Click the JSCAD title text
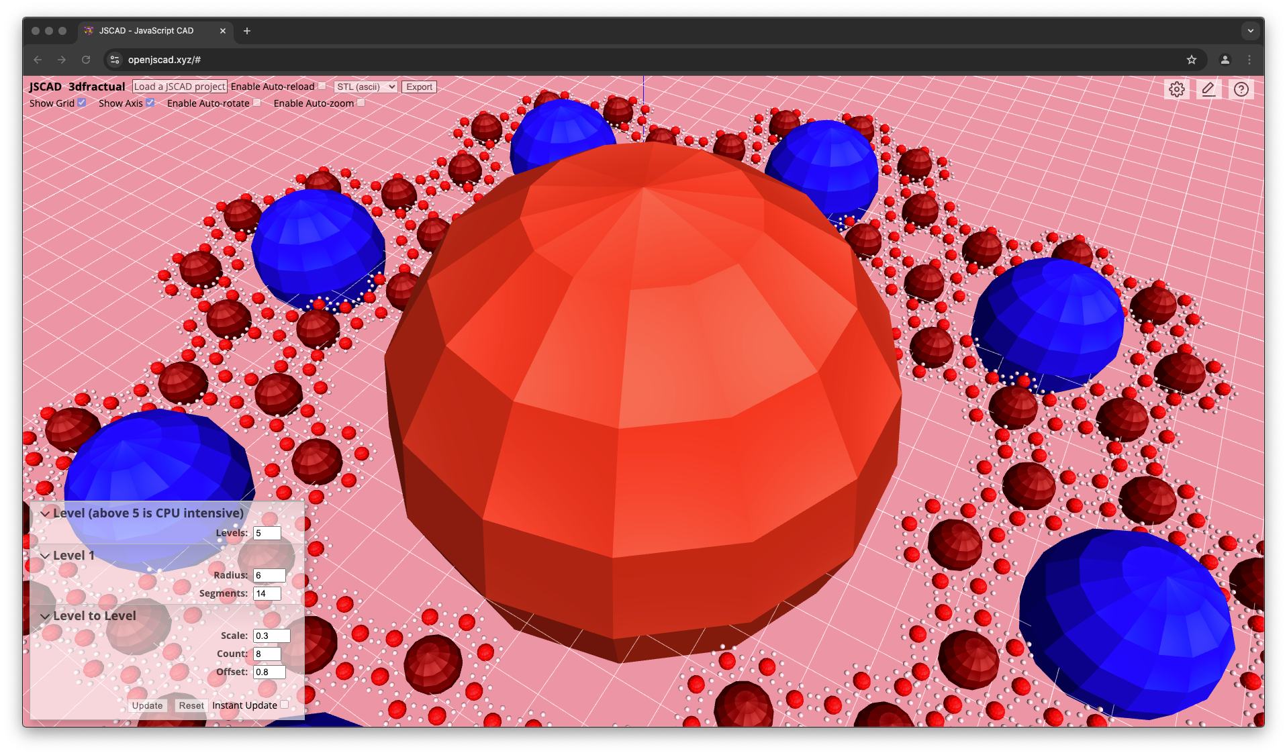 click(x=45, y=87)
